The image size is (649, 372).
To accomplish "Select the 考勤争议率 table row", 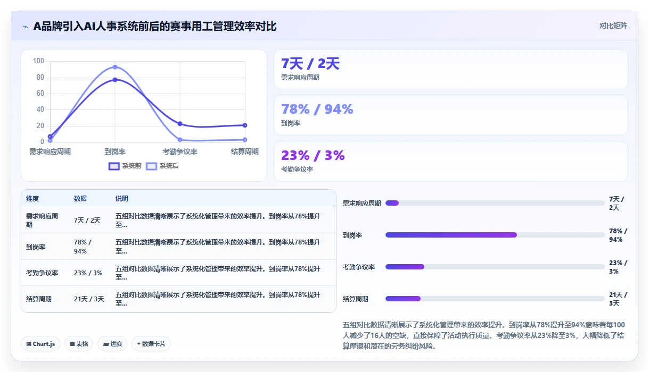I will (179, 273).
